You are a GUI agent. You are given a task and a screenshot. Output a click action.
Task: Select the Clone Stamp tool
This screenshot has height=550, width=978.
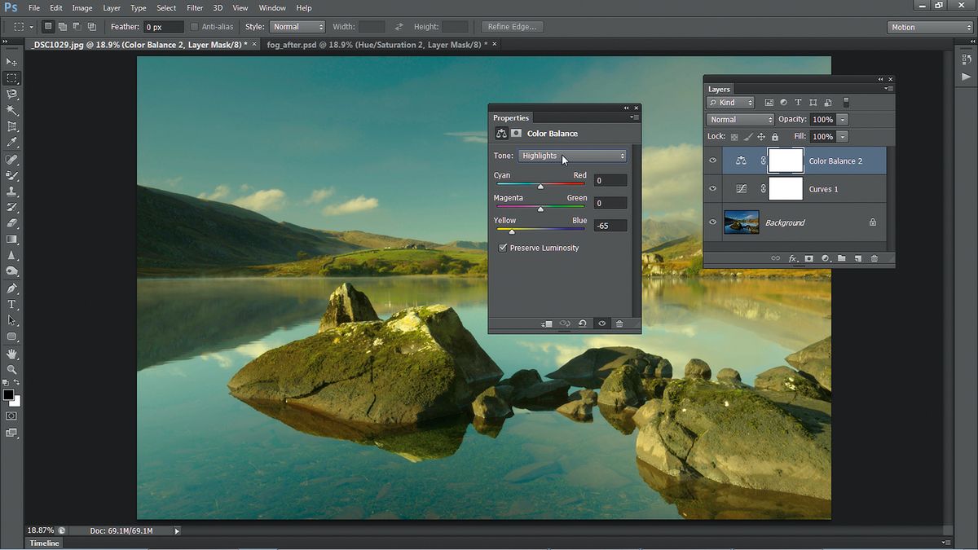11,191
